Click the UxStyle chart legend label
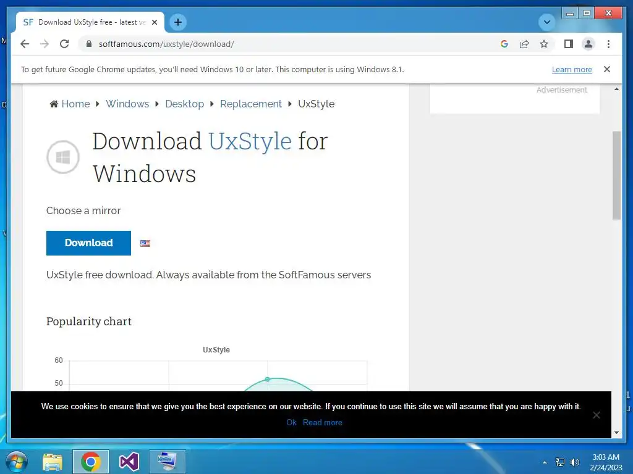Viewport: 633px width, 474px height. 216,350
